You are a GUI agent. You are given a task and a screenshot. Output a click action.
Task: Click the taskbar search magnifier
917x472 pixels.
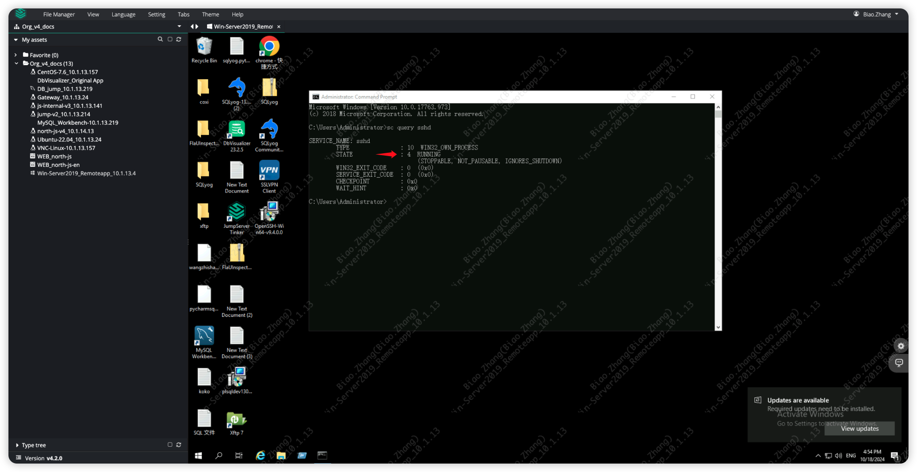218,456
